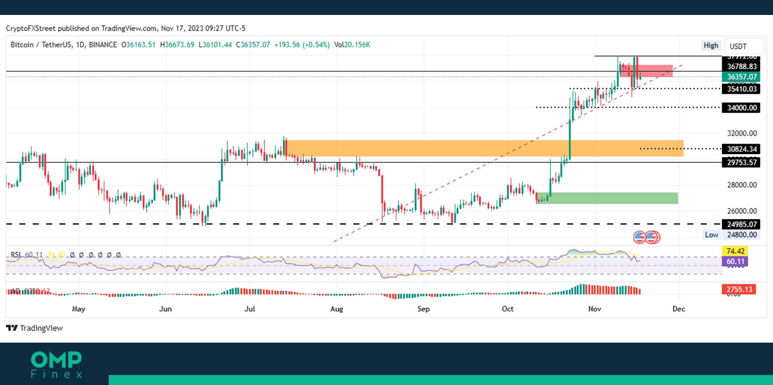Click the open value O36163.51
Screen dimensions: 773x385
pyautogui.click(x=138, y=45)
